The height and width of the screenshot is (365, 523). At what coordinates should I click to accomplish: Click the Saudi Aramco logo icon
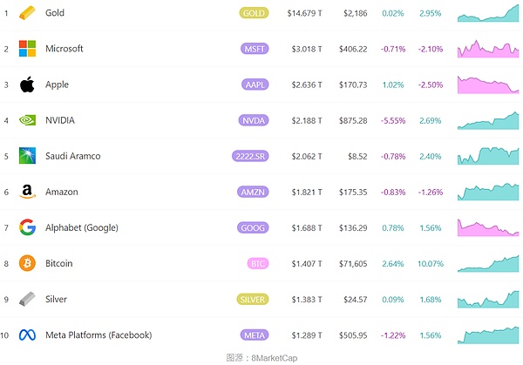tap(27, 156)
